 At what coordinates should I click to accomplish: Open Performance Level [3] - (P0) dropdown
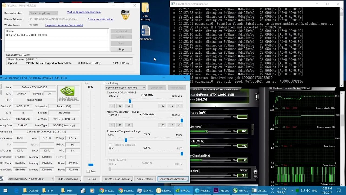(x=125, y=87)
